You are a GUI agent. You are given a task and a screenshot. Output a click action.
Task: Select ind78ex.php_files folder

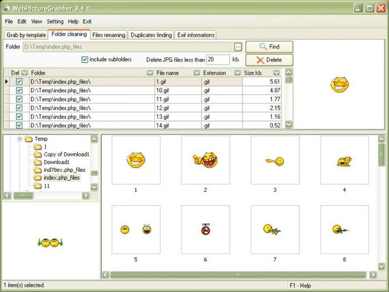(65, 170)
